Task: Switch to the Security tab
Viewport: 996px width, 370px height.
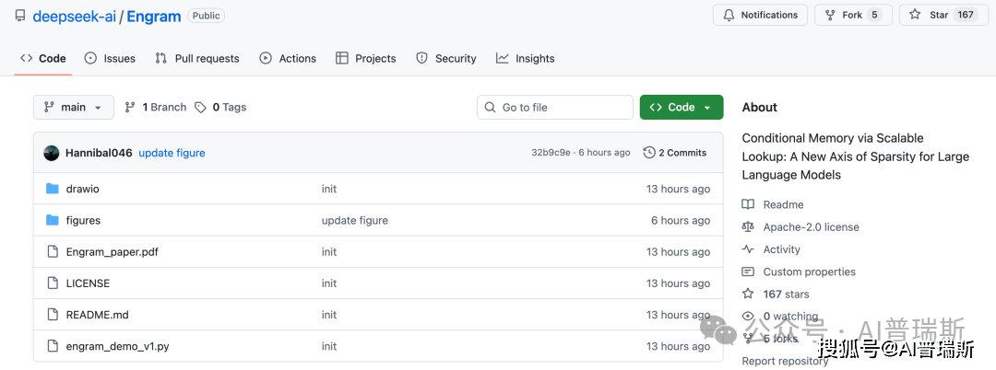Action: tap(446, 58)
